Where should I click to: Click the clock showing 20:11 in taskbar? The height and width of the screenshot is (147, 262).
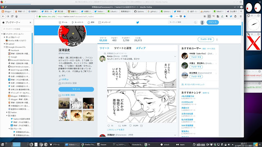point(244,145)
